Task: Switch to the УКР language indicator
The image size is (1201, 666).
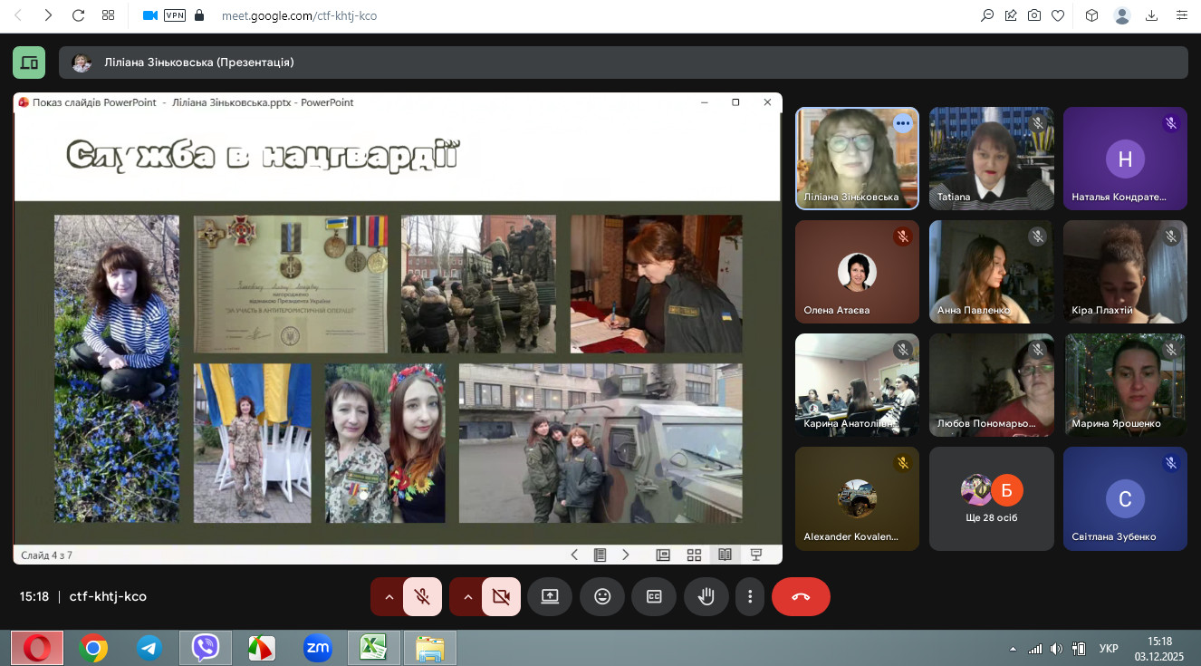Action: pyautogui.click(x=1108, y=649)
